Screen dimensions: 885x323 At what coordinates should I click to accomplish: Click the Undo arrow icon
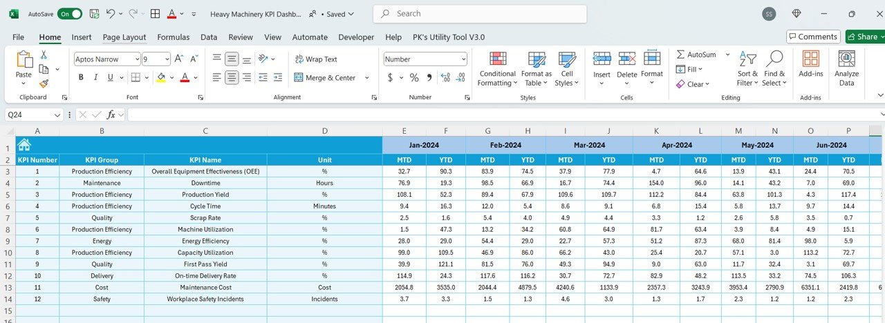point(110,14)
